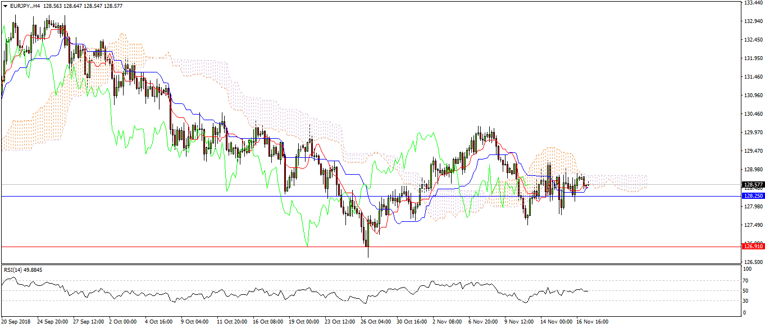Select the blue 128.250 price level tag
Screen dimensions: 765x328
[751, 196]
